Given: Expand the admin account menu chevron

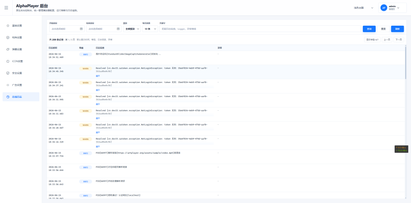Looking at the screenshot, I should [398, 8].
